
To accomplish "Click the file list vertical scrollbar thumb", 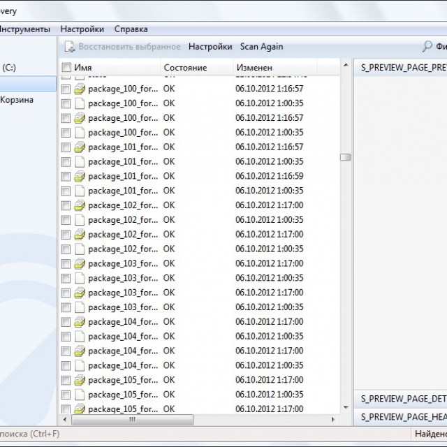I will [345, 157].
